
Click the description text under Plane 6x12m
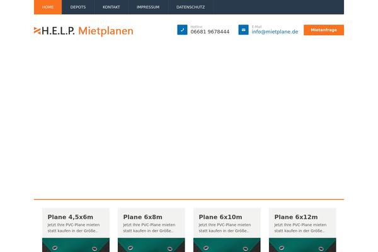coord(301,227)
